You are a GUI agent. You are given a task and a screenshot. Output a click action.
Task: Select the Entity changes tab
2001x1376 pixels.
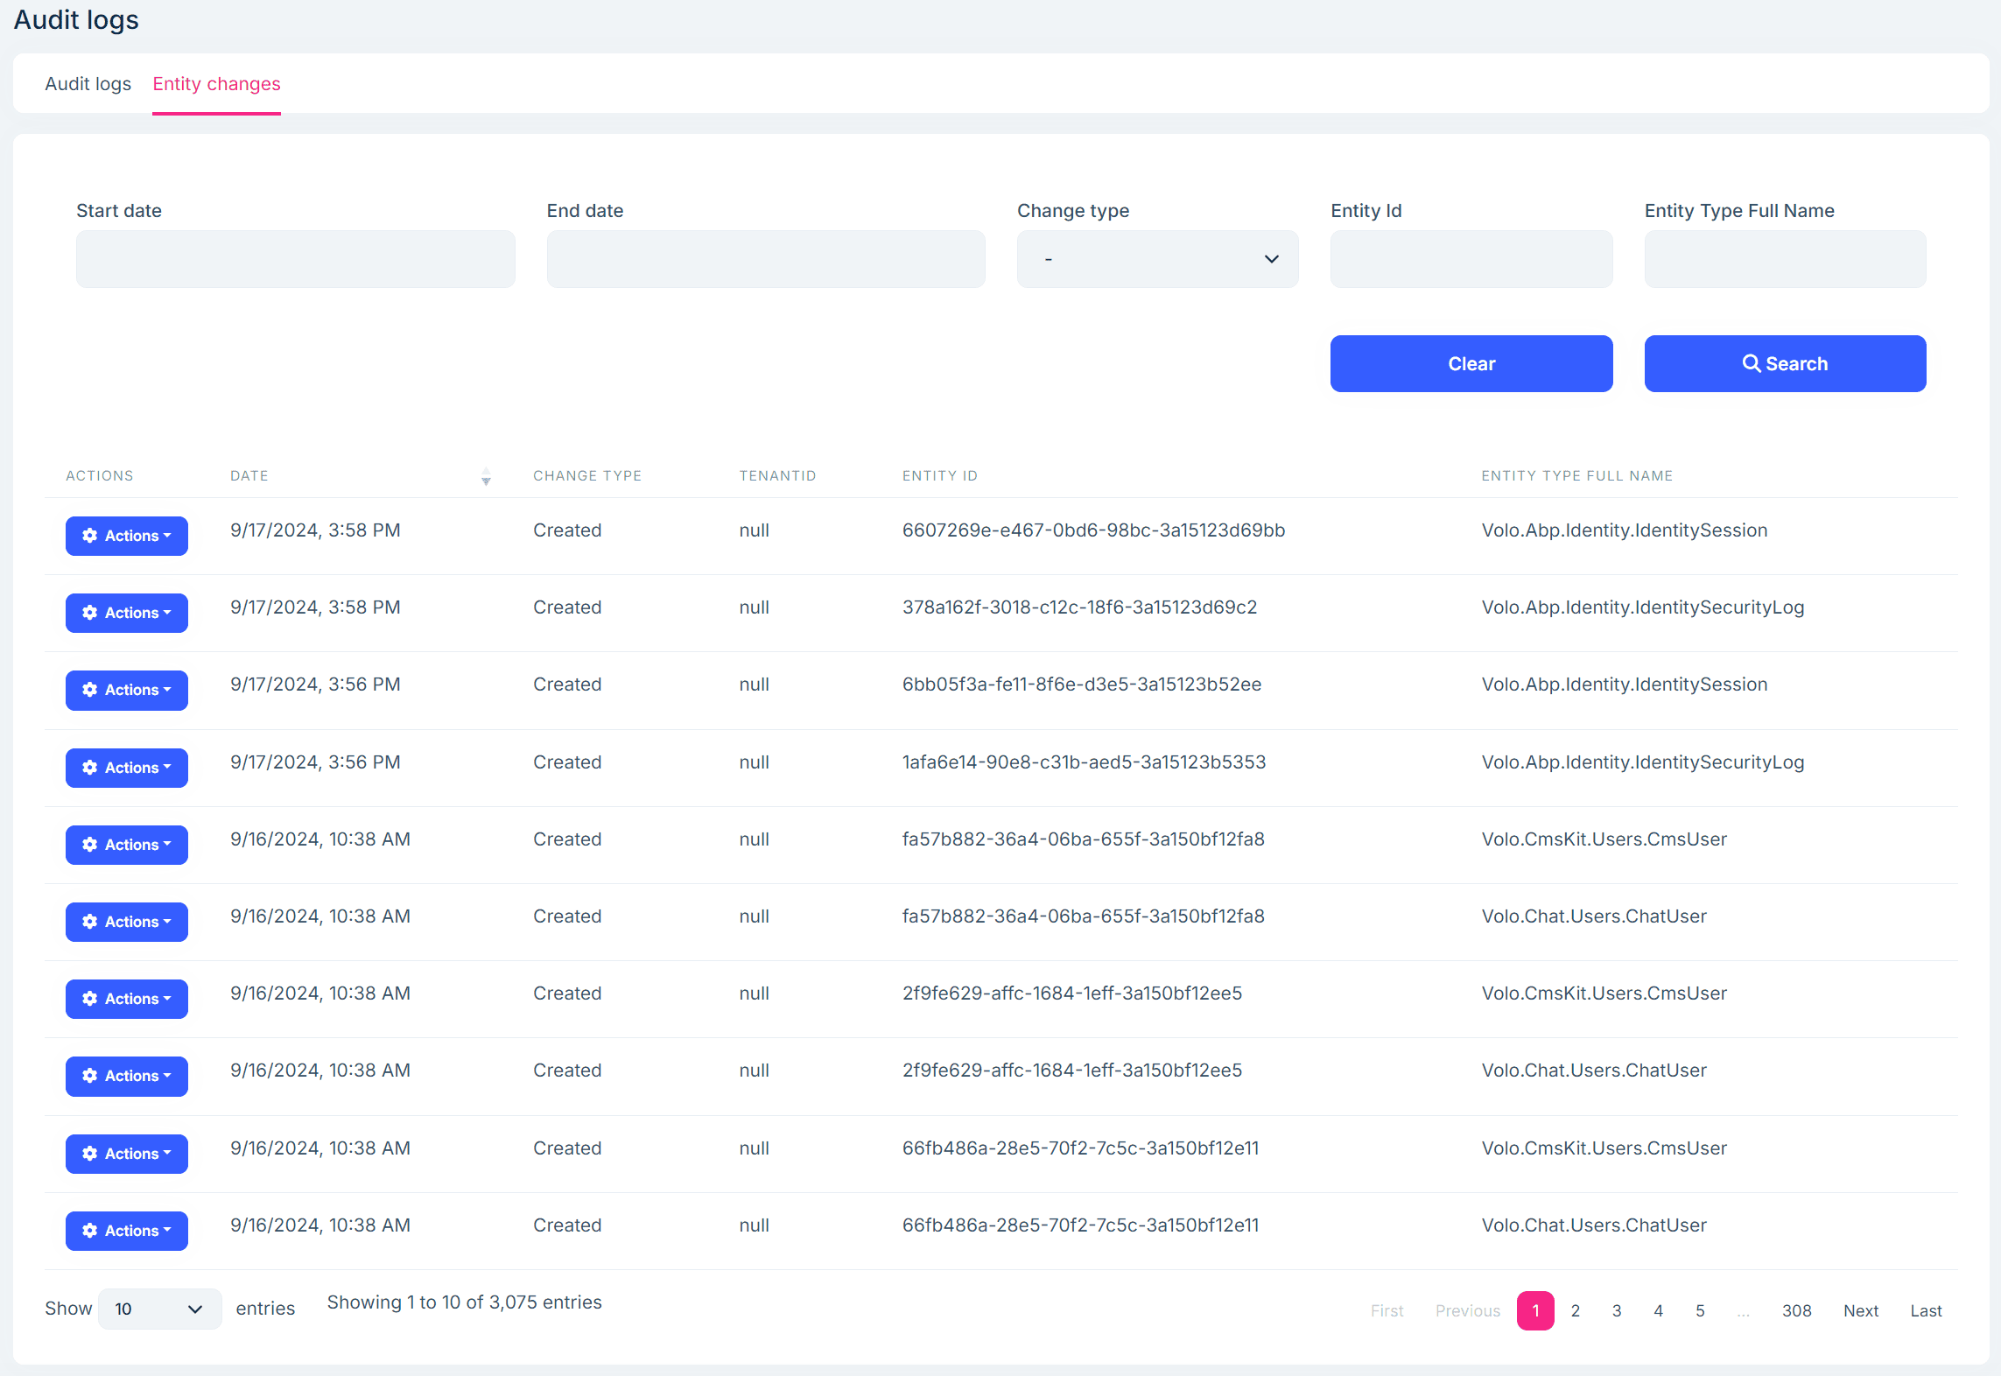216,83
